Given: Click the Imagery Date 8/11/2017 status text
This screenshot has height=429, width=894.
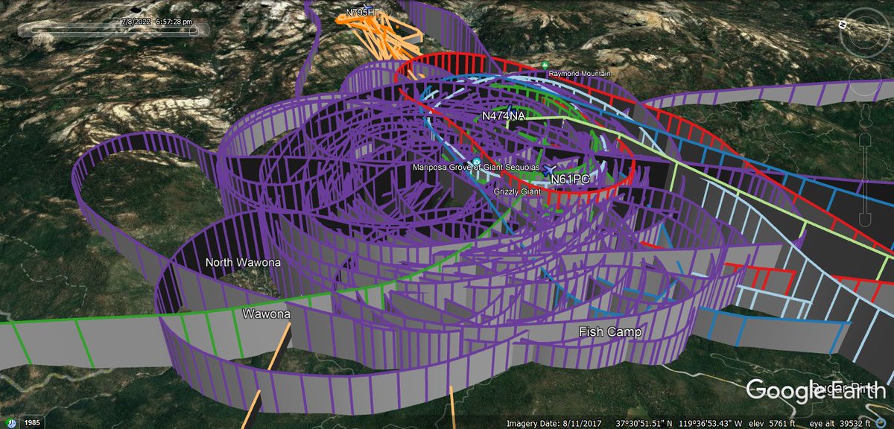Looking at the screenshot, I should (x=554, y=423).
